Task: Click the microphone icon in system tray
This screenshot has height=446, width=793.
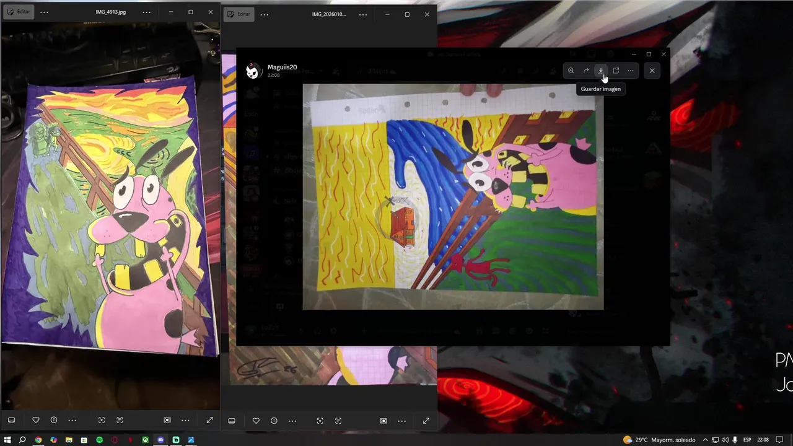Action: point(735,440)
